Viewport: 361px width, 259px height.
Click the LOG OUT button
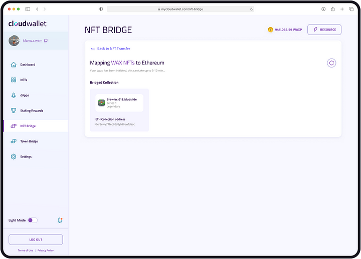tap(36, 239)
